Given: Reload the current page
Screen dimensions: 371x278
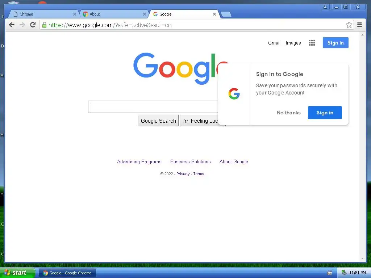Looking at the screenshot, I should [33, 25].
